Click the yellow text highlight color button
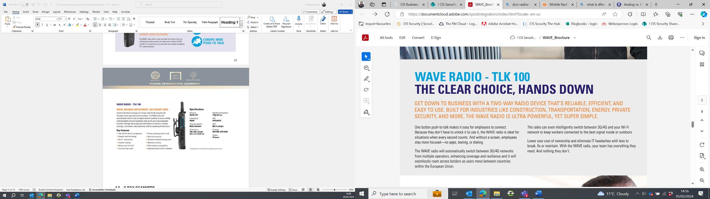Image resolution: width=710 pixels, height=199 pixels. [78, 25]
